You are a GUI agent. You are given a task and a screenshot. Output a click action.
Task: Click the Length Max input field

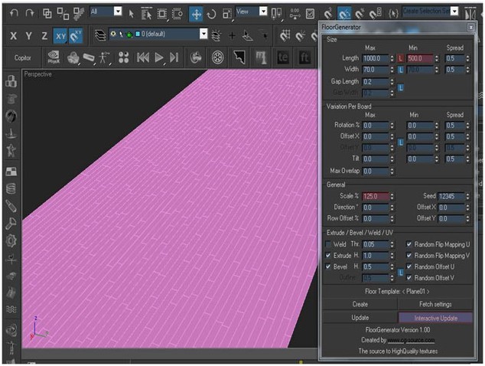(376, 58)
